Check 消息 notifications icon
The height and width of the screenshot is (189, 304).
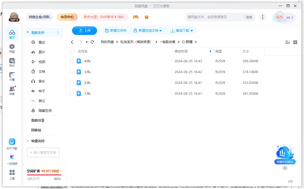[x=12, y=90]
